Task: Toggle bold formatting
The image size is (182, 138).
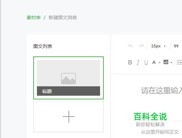Action: [x=130, y=62]
